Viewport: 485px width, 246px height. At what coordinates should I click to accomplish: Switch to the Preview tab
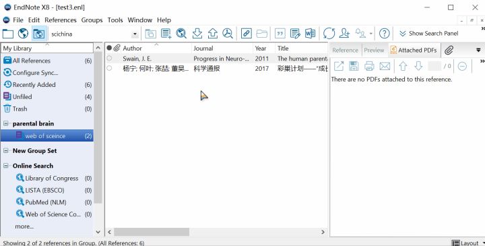pos(374,50)
